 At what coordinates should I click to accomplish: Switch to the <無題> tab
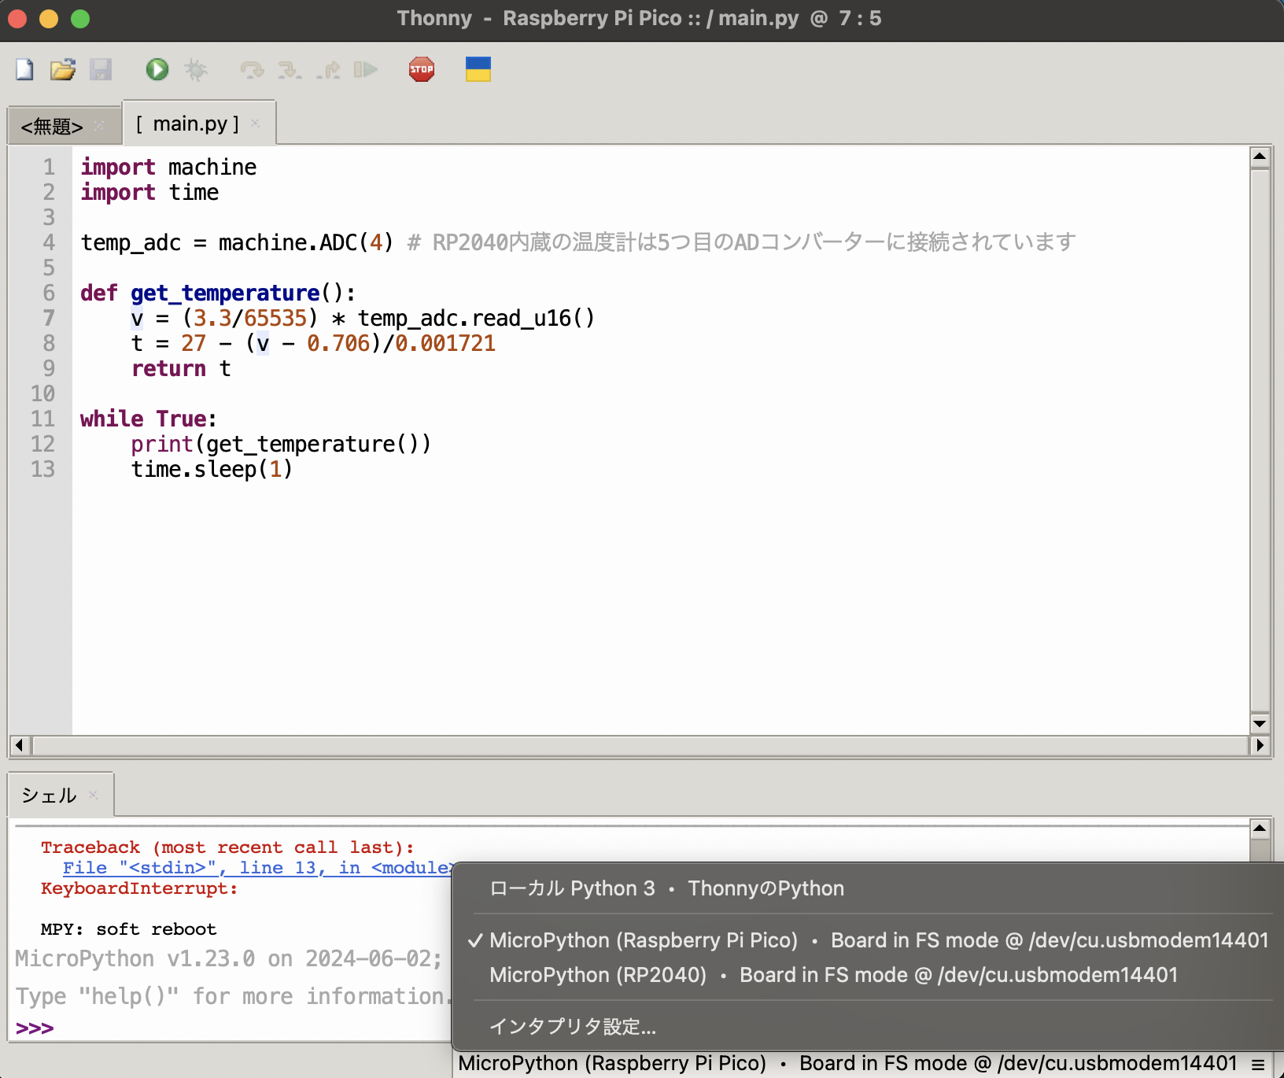(53, 125)
